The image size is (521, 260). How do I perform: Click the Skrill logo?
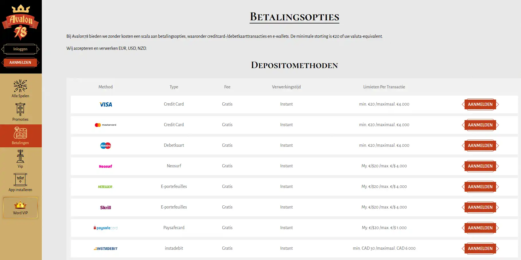point(105,207)
